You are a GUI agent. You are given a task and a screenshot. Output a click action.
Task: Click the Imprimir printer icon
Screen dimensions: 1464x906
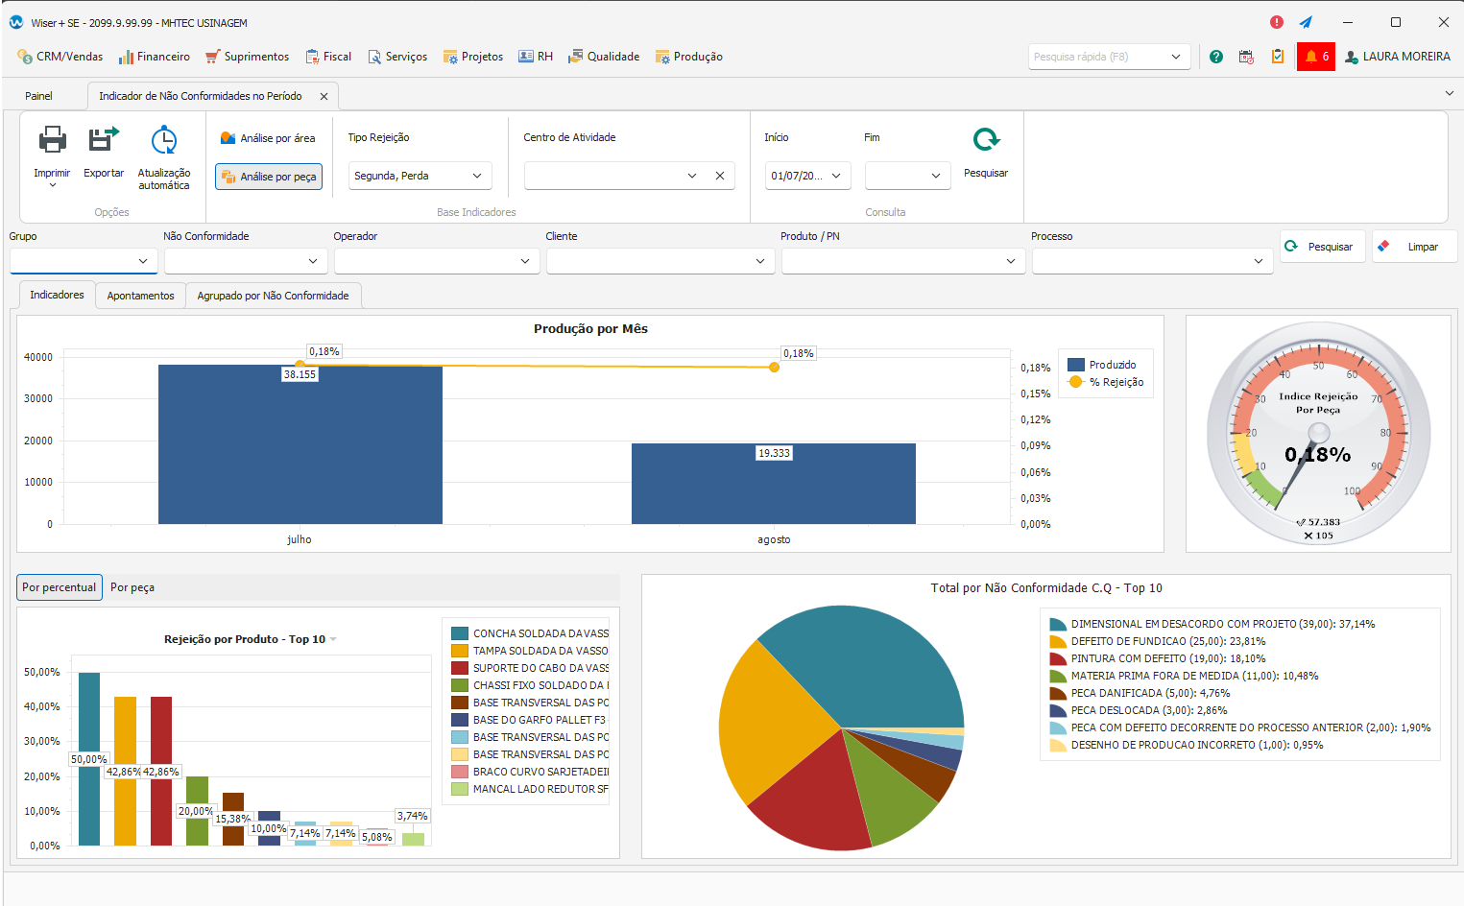pos(52,140)
